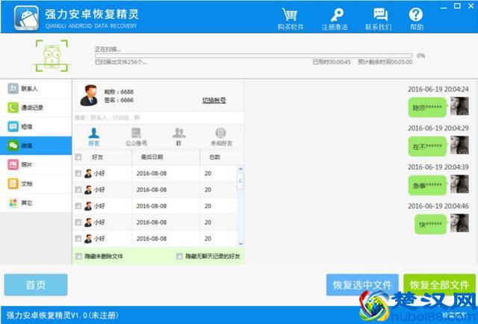This screenshot has width=478, height=324.
Task: Select 联系人 in the sidebar
Action: [x=36, y=89]
